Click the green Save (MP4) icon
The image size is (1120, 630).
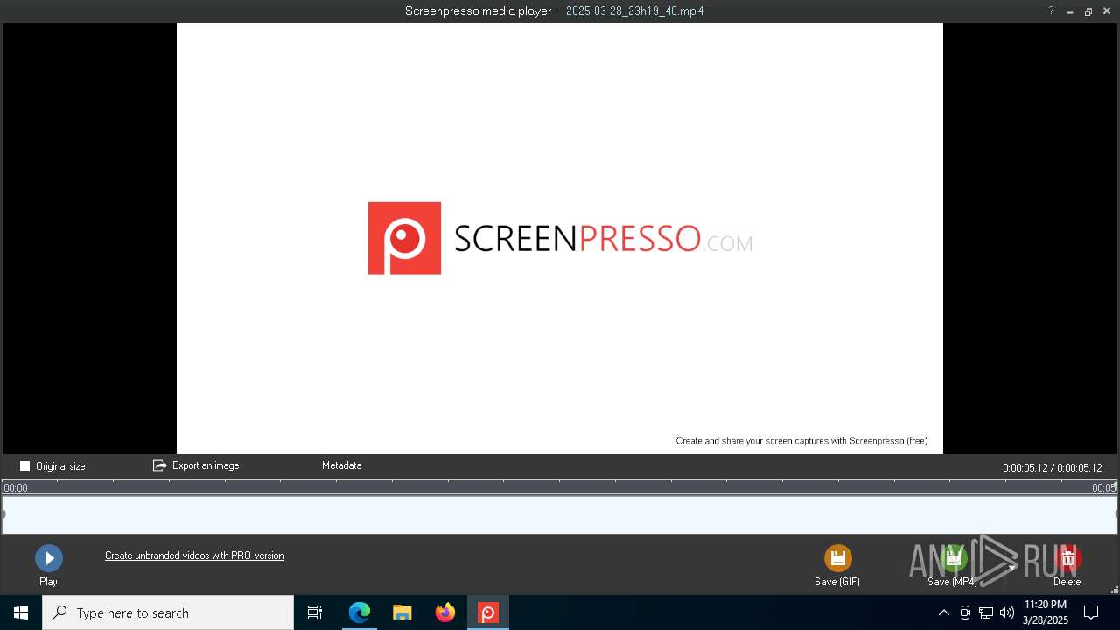[x=953, y=558]
